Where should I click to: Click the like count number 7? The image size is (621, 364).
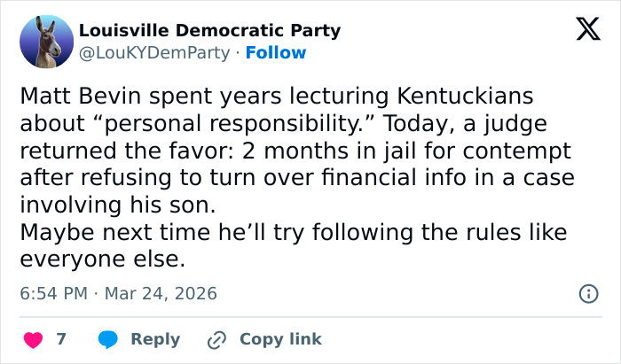point(62,339)
